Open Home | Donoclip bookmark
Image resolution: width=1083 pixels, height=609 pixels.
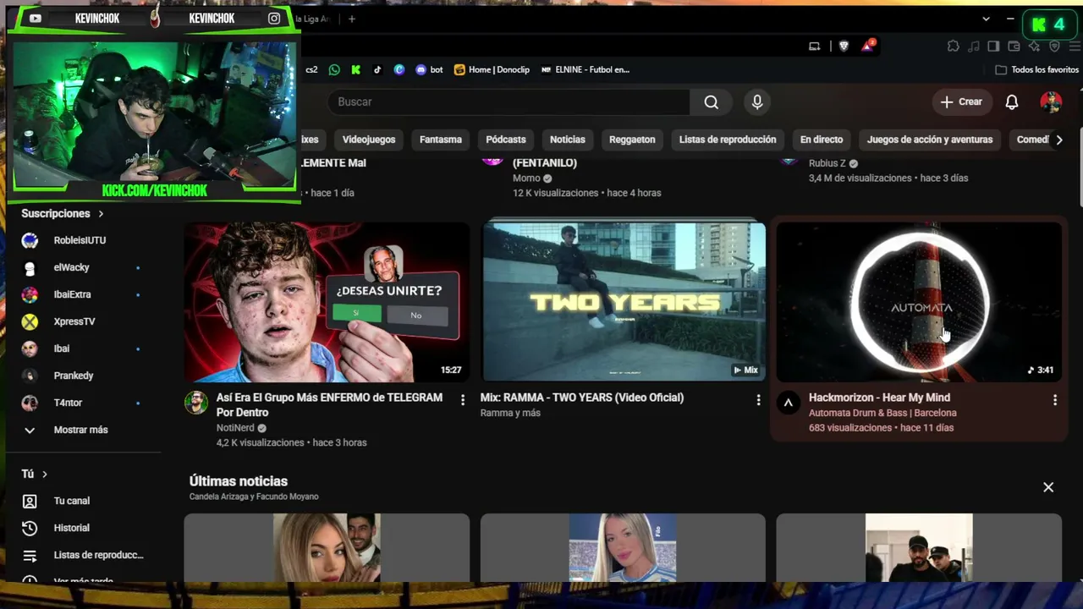pyautogui.click(x=492, y=69)
